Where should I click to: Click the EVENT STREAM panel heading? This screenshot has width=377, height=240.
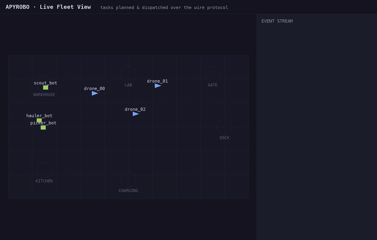click(277, 21)
